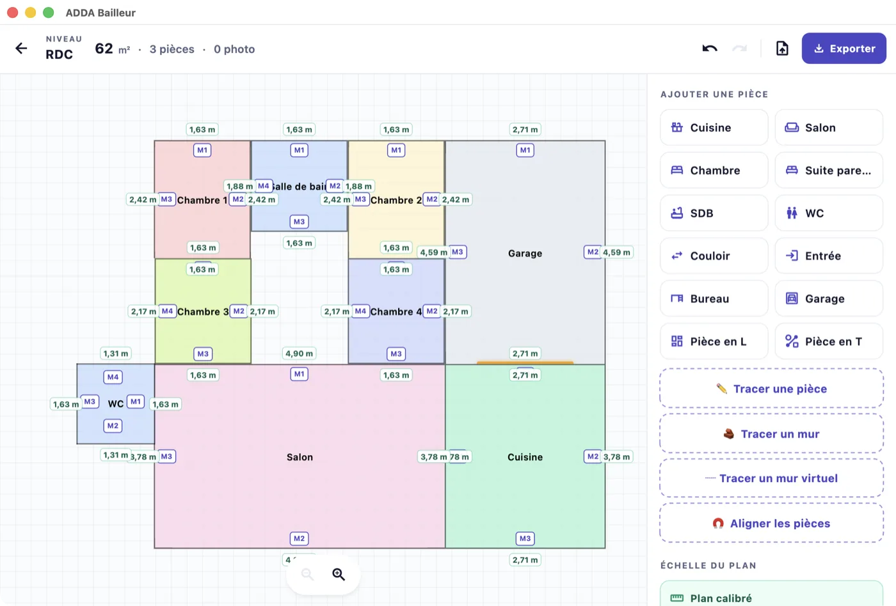Select the Chambre 3 room label

[203, 312]
